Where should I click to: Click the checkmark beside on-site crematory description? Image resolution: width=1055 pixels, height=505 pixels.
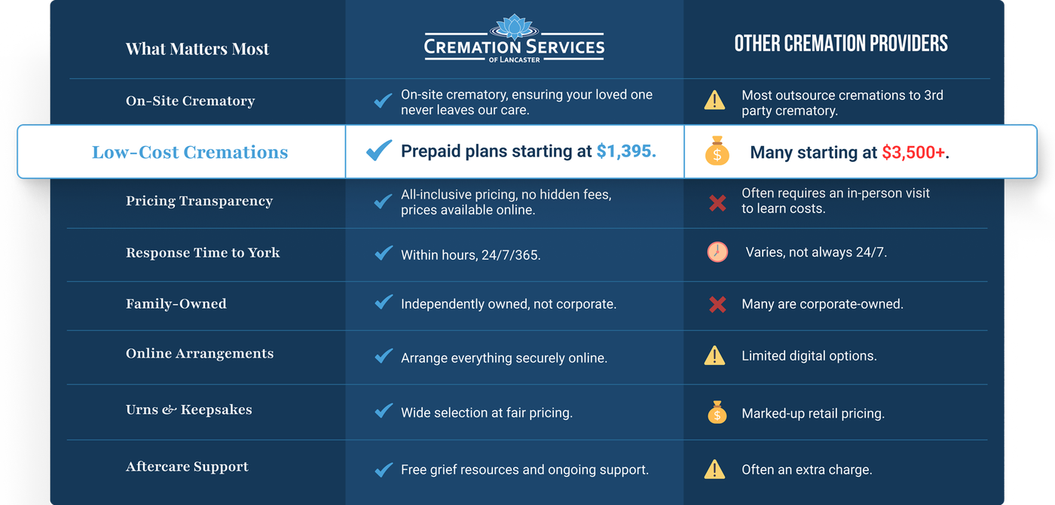pos(384,100)
